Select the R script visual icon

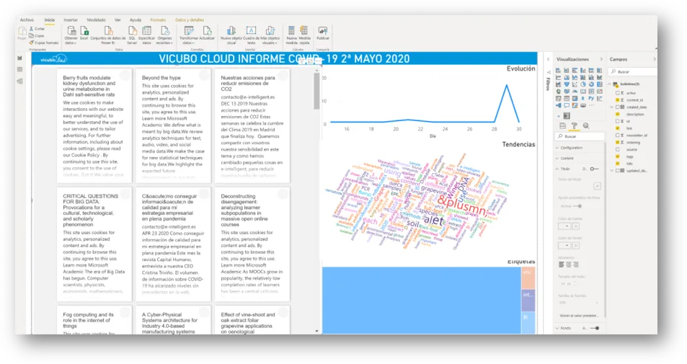coord(582,99)
